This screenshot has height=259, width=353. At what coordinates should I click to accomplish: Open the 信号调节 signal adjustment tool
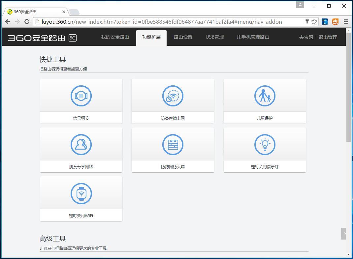[81, 101]
